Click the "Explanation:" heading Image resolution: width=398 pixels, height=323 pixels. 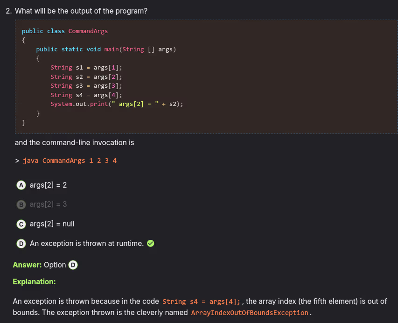34,282
